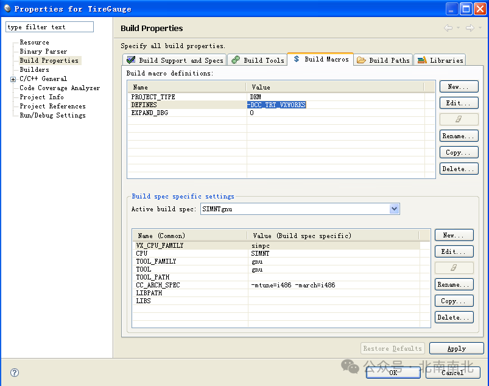The image size is (489, 386).
Task: Select the EXPAND_DBG macro row
Action: (276, 113)
